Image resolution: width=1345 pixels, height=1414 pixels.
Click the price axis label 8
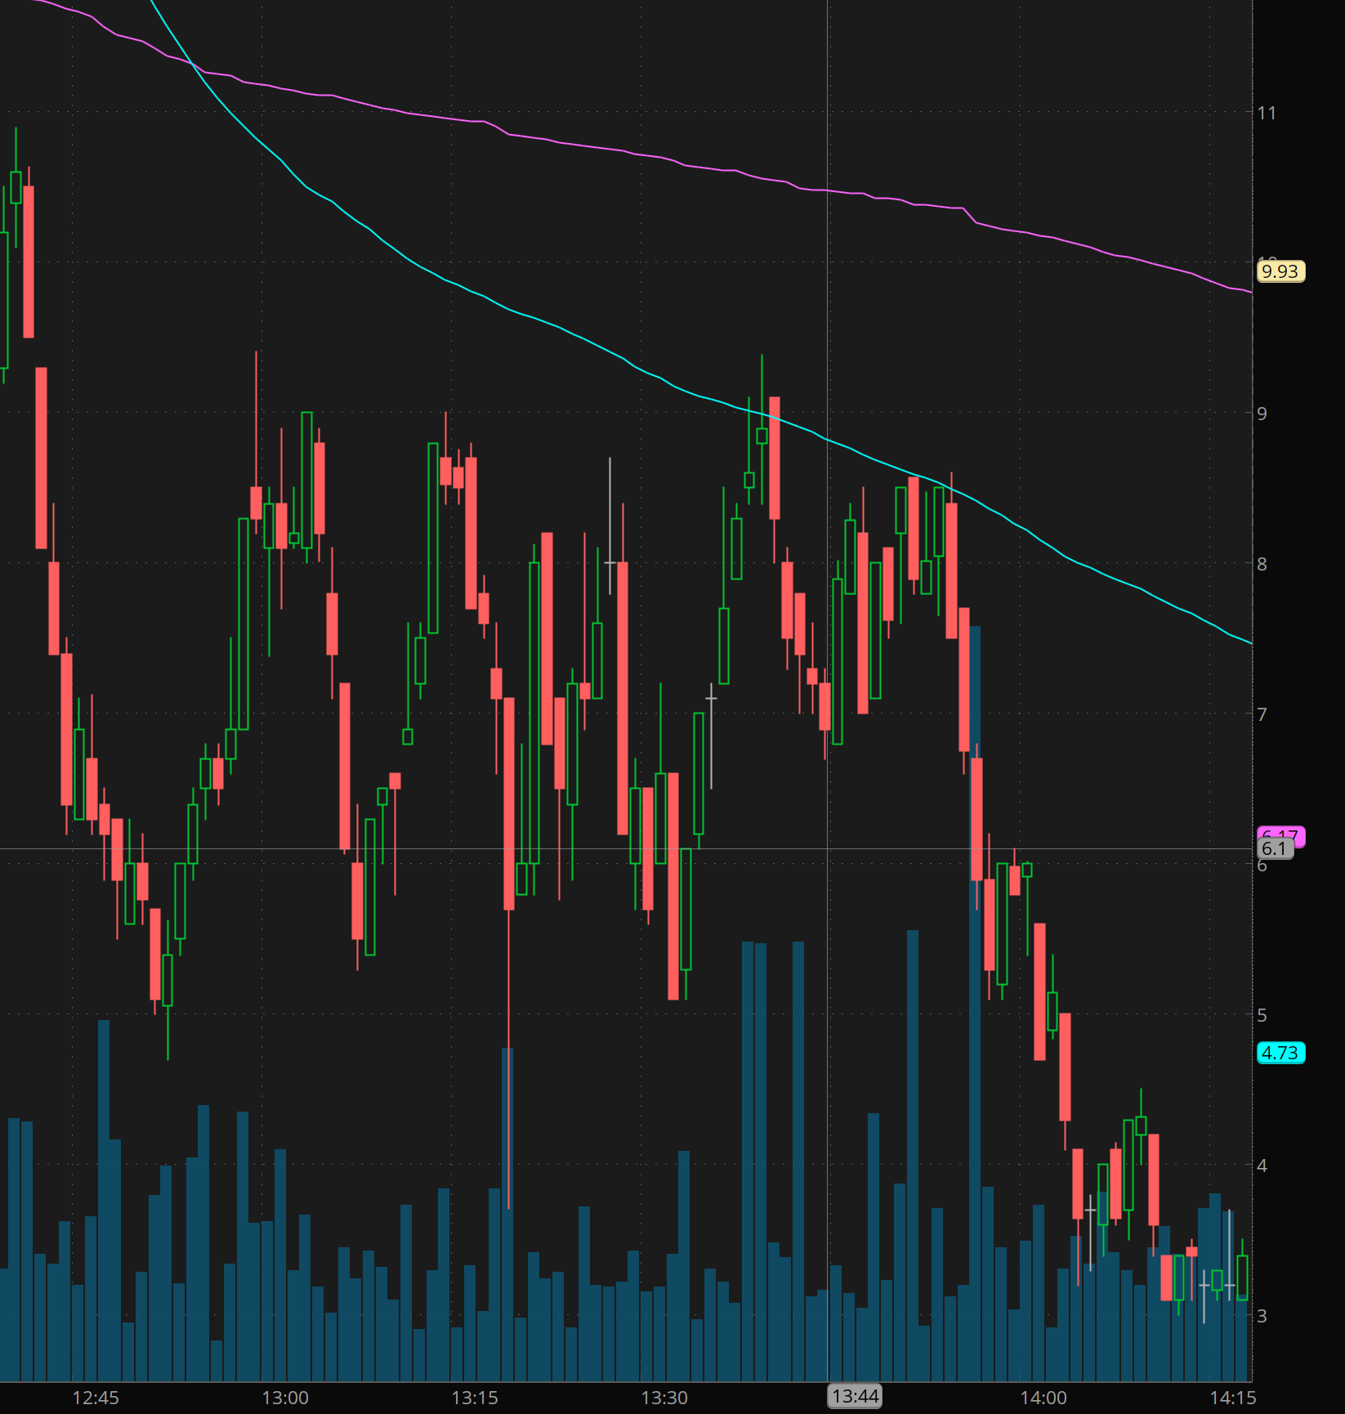1262,564
